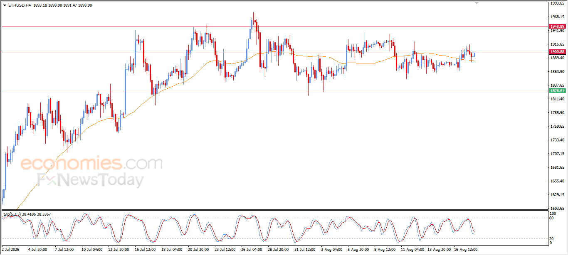Screen dimensions: 568x255
Task: Select the red 1948.89 price label
Action: tap(557, 27)
